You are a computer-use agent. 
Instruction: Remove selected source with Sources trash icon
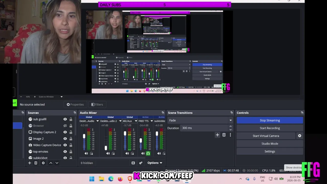tap(36, 163)
